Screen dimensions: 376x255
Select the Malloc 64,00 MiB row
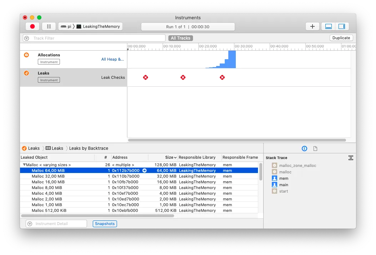(139, 170)
